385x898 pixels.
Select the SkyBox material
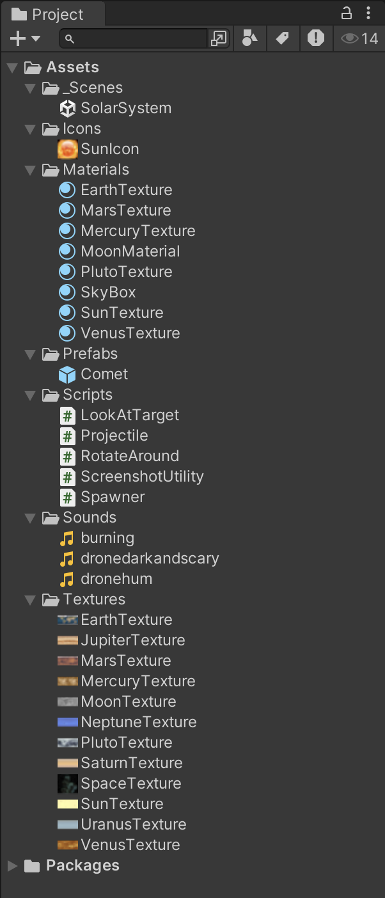(x=108, y=292)
